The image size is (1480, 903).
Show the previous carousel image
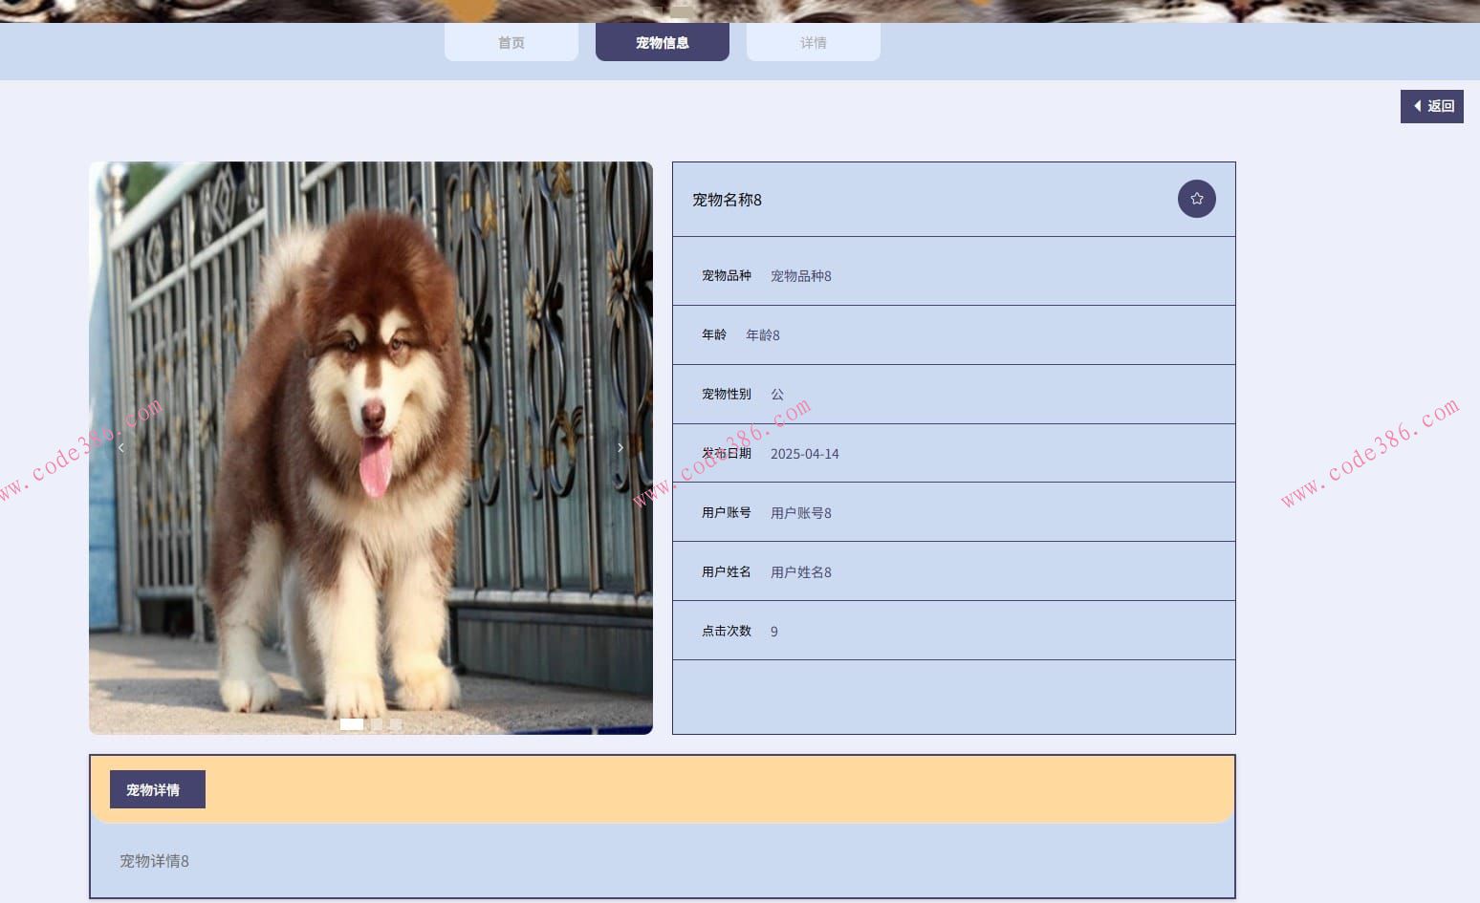120,447
